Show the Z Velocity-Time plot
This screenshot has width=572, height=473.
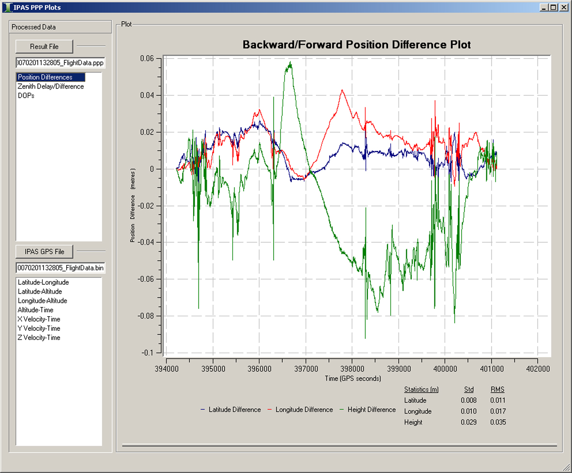(x=39, y=338)
